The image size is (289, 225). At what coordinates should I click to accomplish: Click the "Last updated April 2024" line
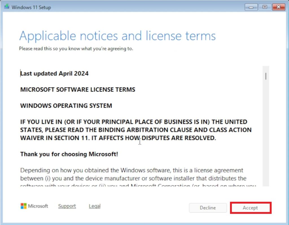coord(54,73)
